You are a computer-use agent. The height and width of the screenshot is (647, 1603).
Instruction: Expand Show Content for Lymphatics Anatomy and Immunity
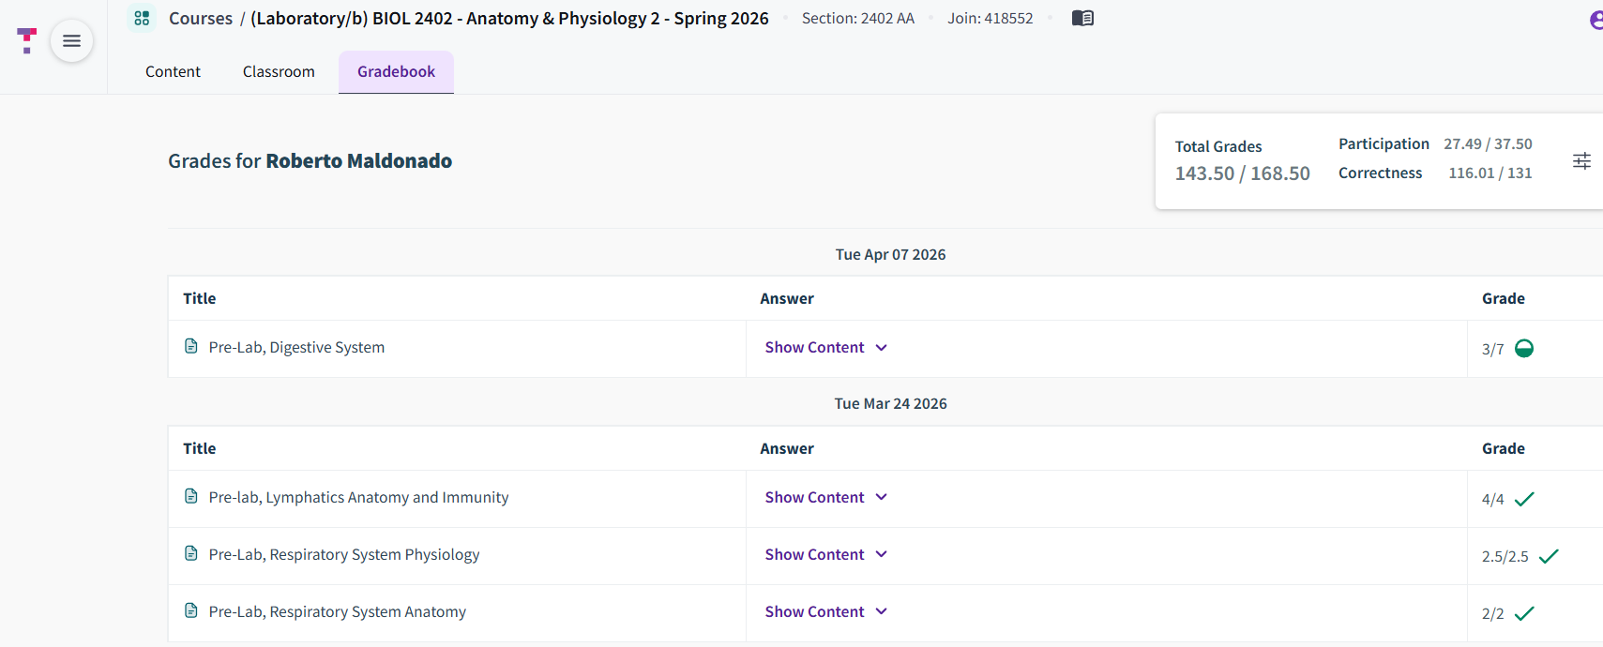(825, 497)
